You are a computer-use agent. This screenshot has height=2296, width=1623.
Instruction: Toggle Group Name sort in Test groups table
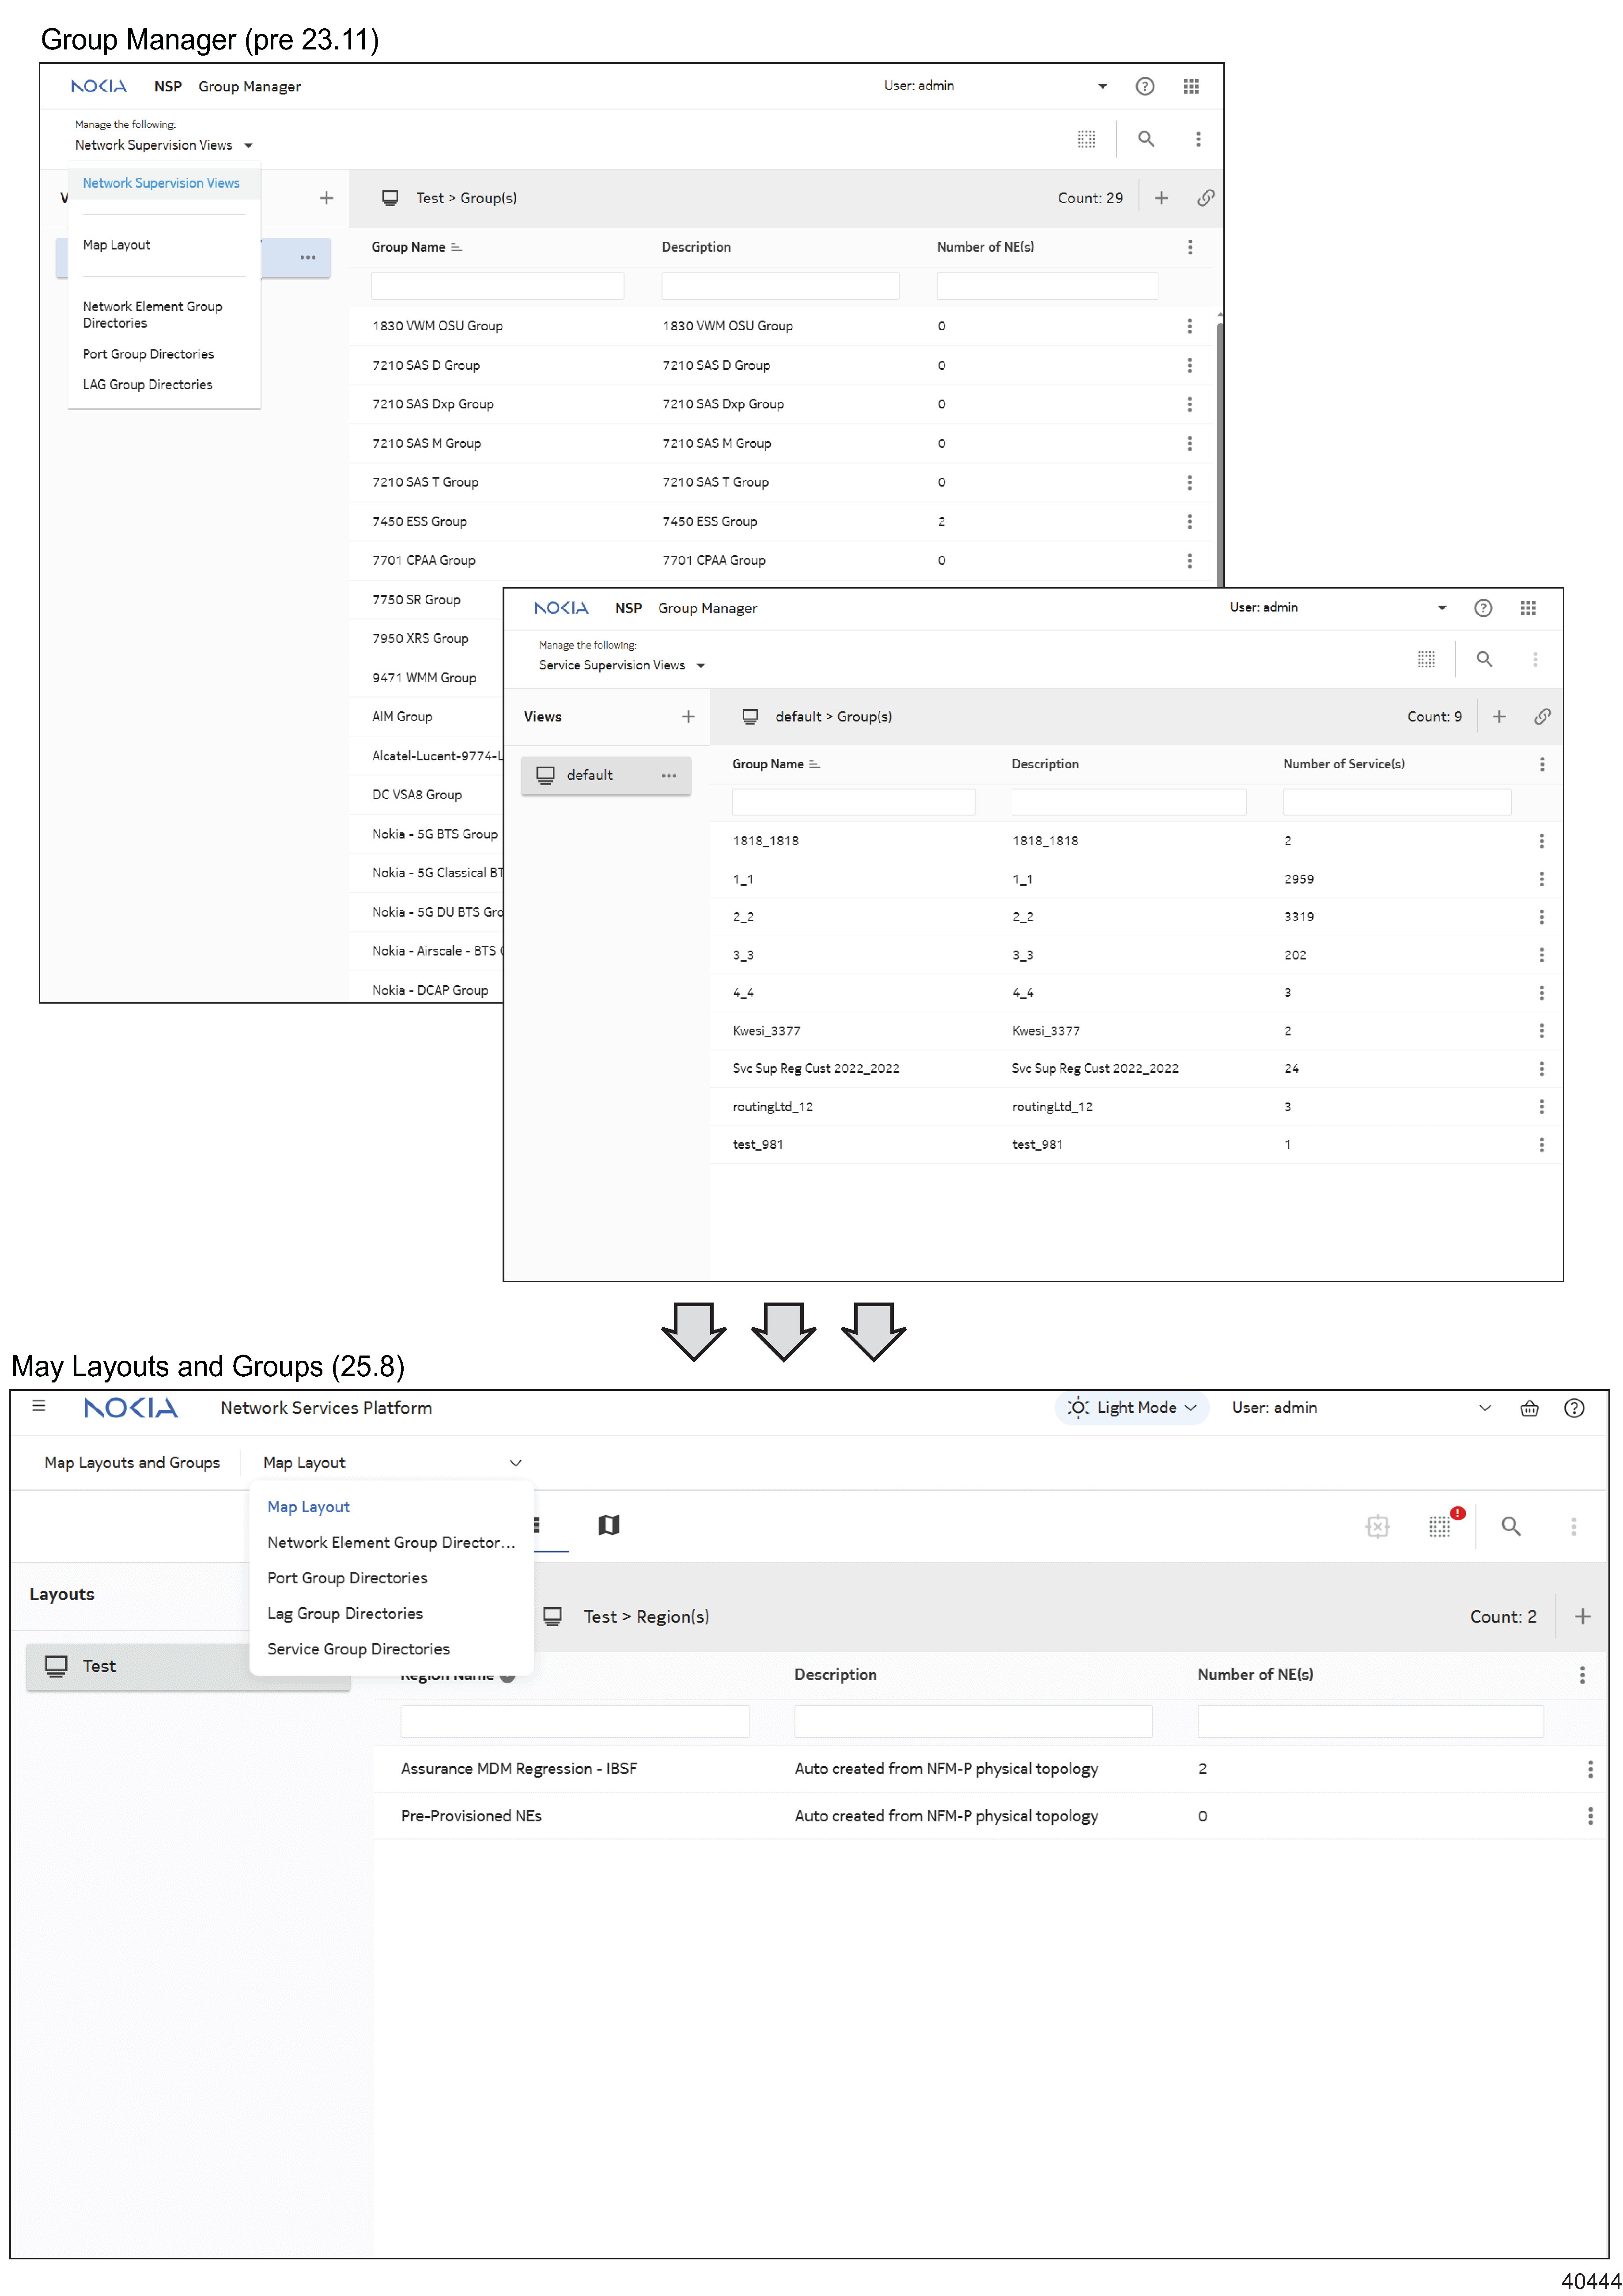tap(456, 247)
